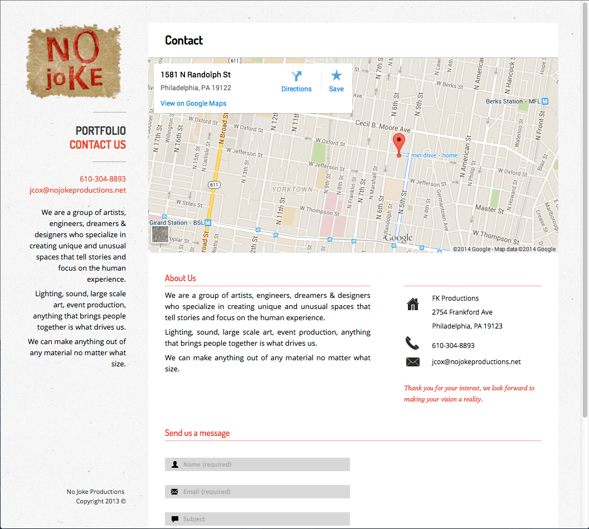Click the 7 min drive - home label
The image size is (589, 529).
click(432, 155)
